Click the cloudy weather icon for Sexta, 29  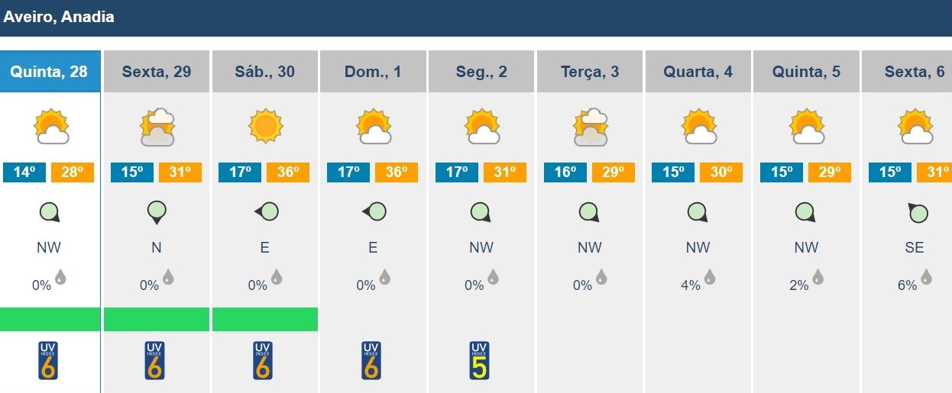click(x=157, y=127)
